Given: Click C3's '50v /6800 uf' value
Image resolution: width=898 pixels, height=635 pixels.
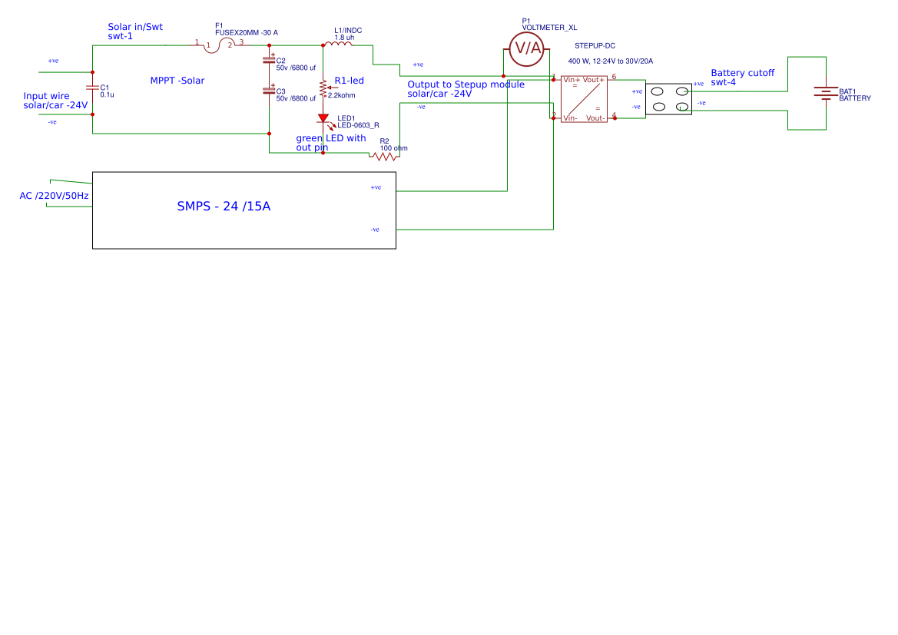Looking at the screenshot, I should pyautogui.click(x=296, y=98).
